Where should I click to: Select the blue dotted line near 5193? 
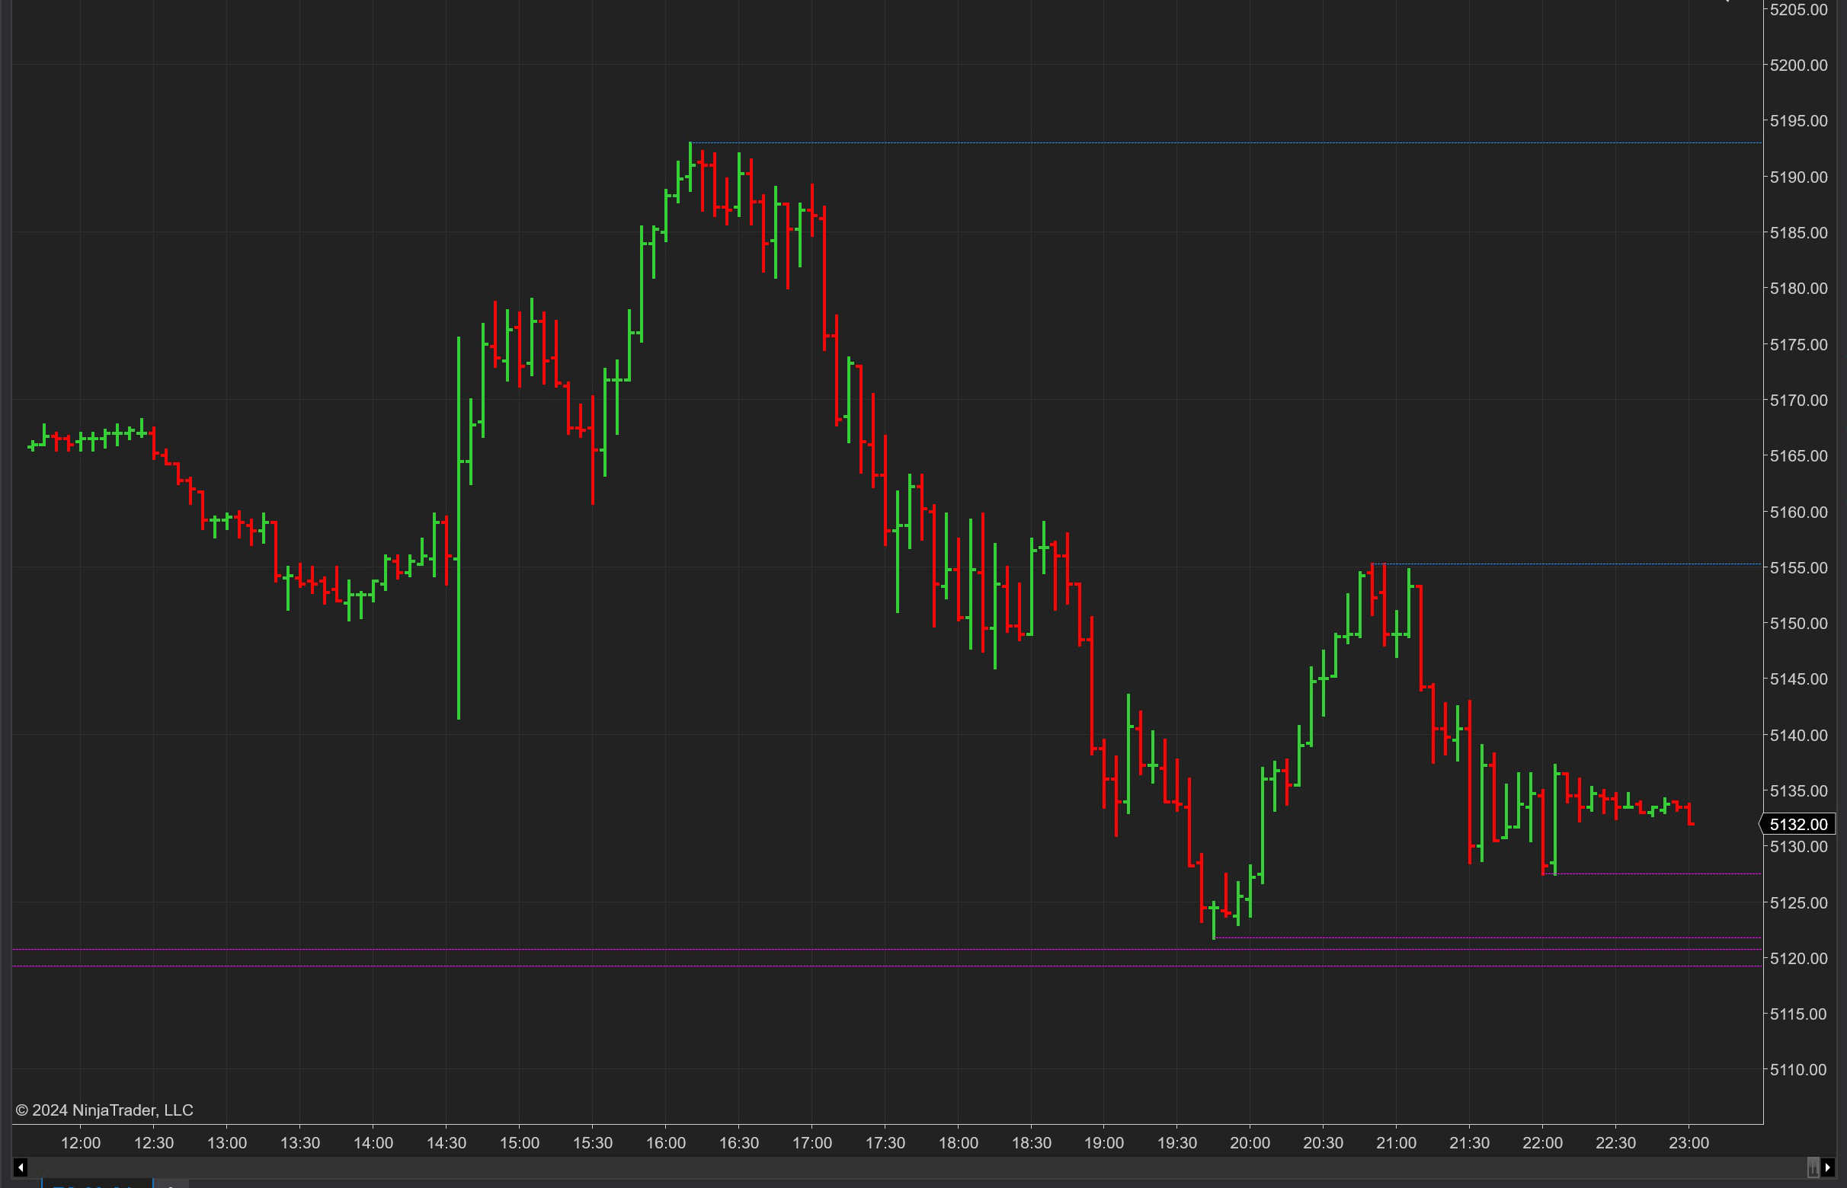pos(1235,142)
